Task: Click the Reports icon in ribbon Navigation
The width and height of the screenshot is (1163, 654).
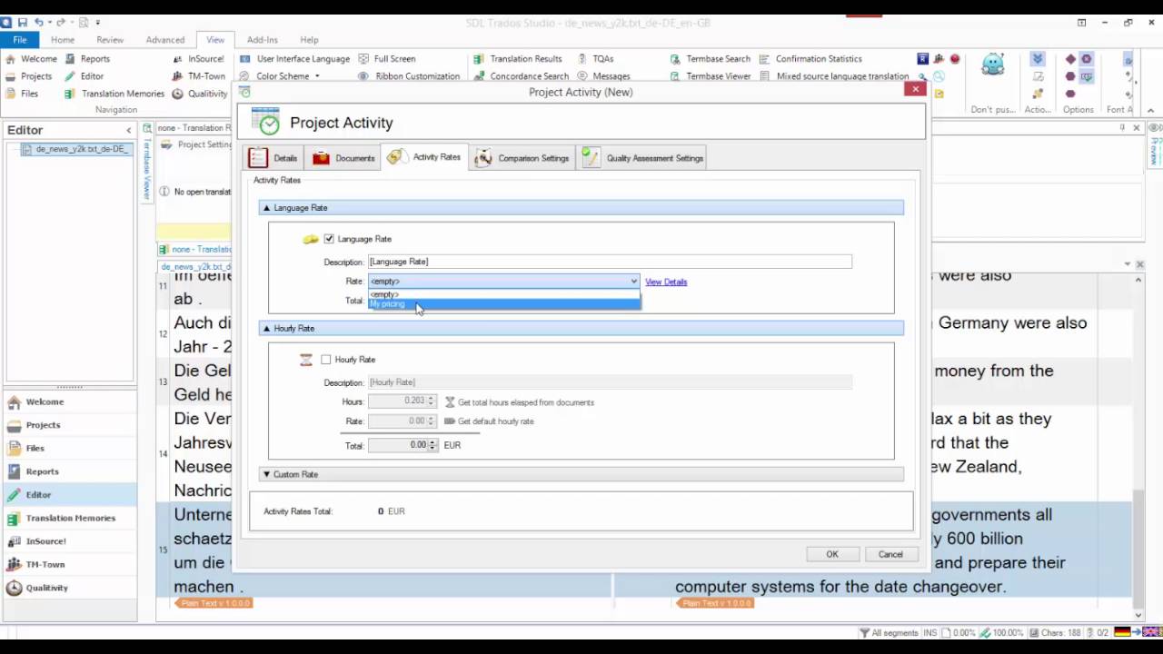Action: [x=70, y=59]
